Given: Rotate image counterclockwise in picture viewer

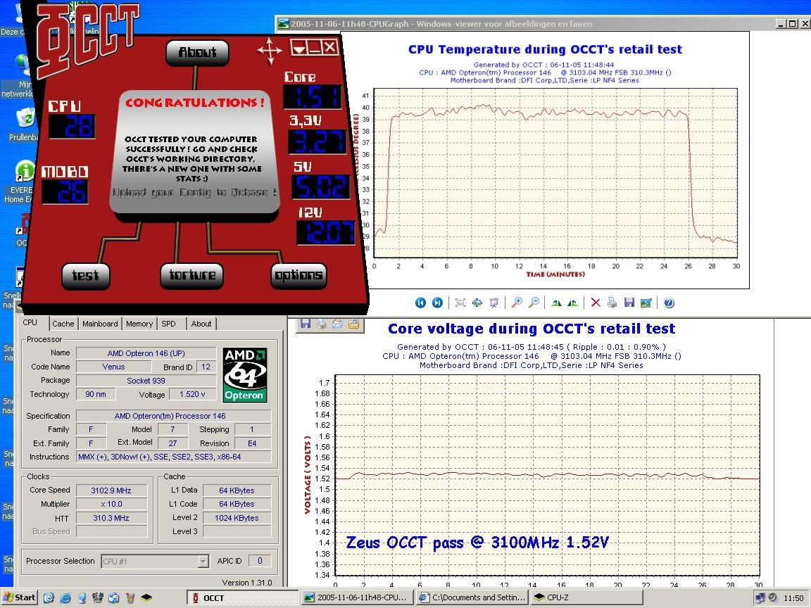Looking at the screenshot, I should (x=572, y=303).
